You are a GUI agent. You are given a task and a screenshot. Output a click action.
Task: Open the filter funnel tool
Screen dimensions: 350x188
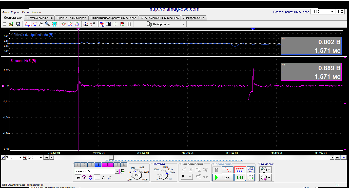[102, 24]
